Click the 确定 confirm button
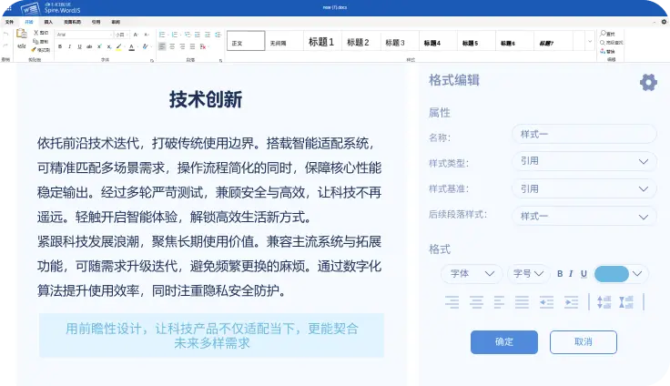Image resolution: width=670 pixels, height=386 pixels. click(504, 342)
